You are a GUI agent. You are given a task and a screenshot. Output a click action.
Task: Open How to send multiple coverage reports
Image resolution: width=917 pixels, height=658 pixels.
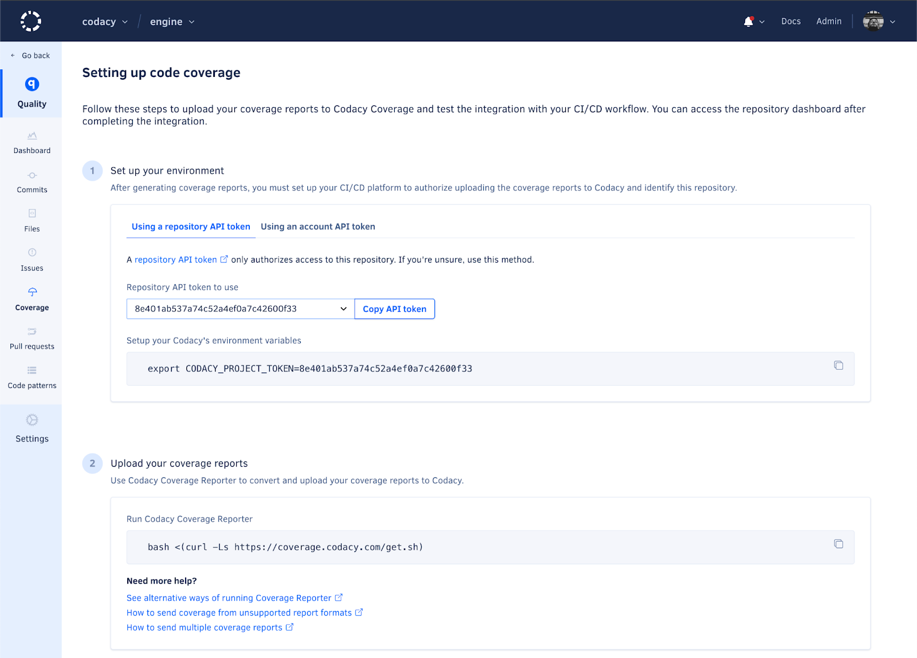click(205, 628)
